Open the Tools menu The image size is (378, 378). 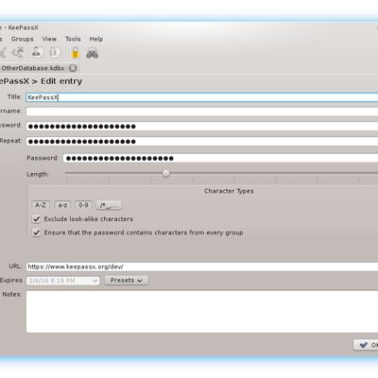pyautogui.click(x=73, y=39)
